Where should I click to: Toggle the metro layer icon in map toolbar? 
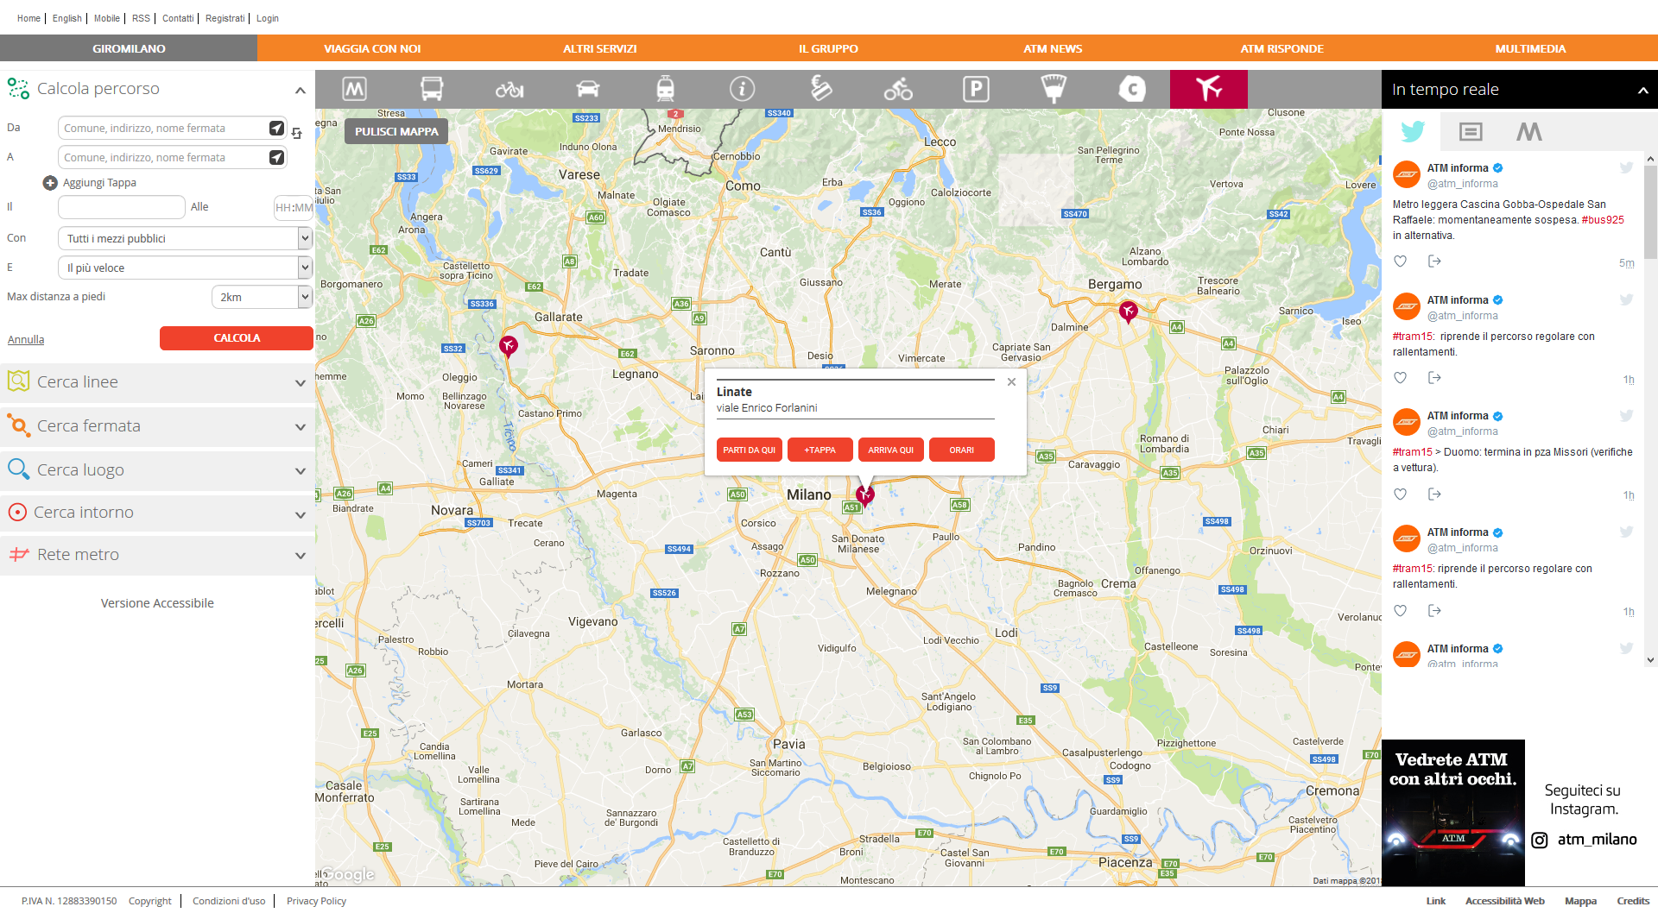pos(354,89)
